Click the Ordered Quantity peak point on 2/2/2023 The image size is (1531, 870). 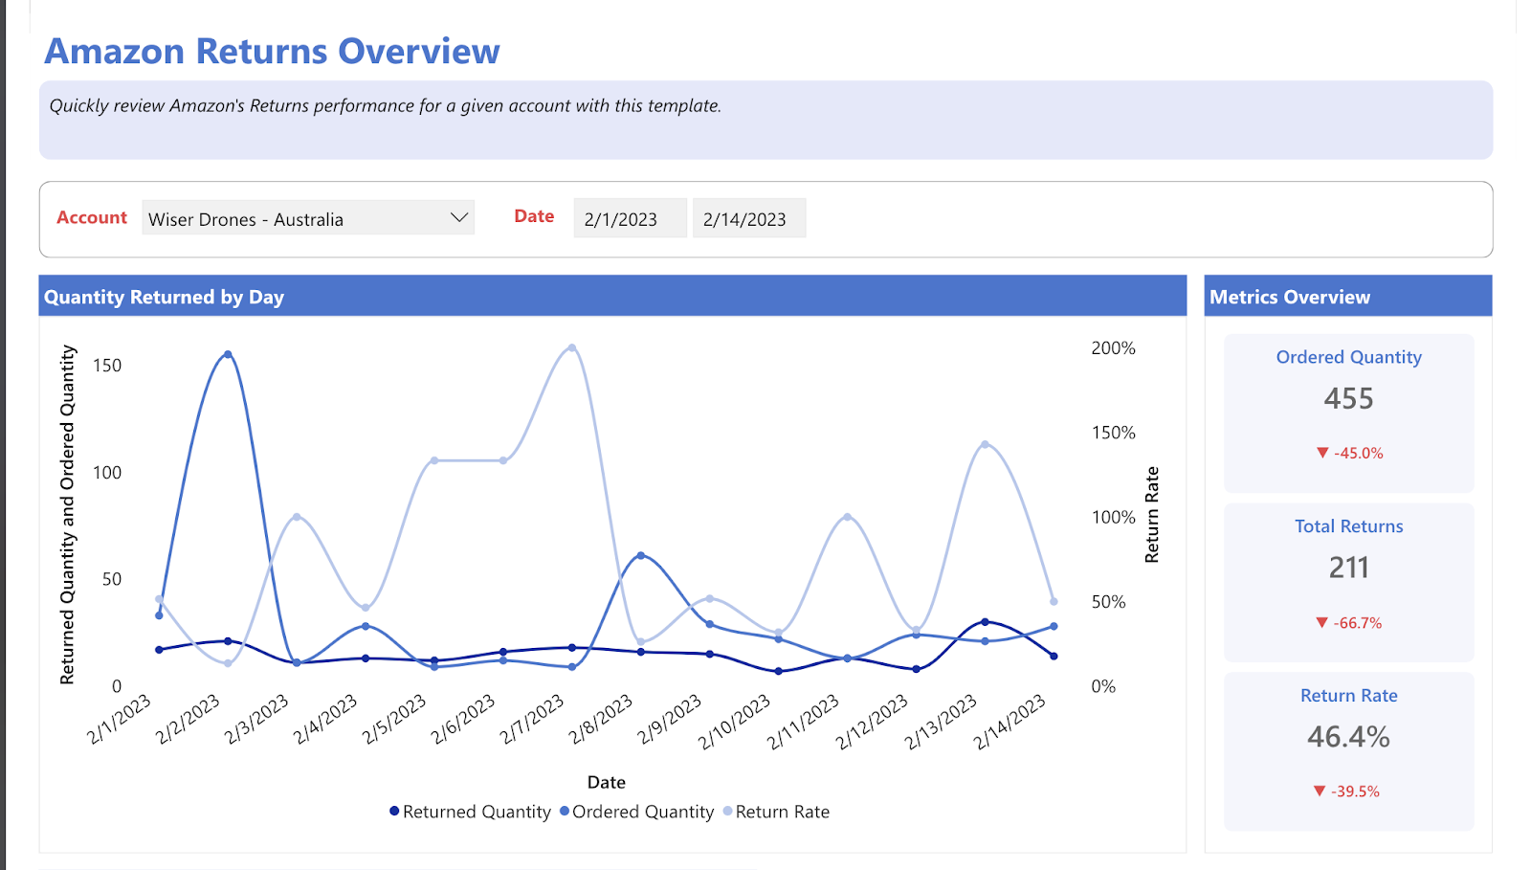pos(228,354)
